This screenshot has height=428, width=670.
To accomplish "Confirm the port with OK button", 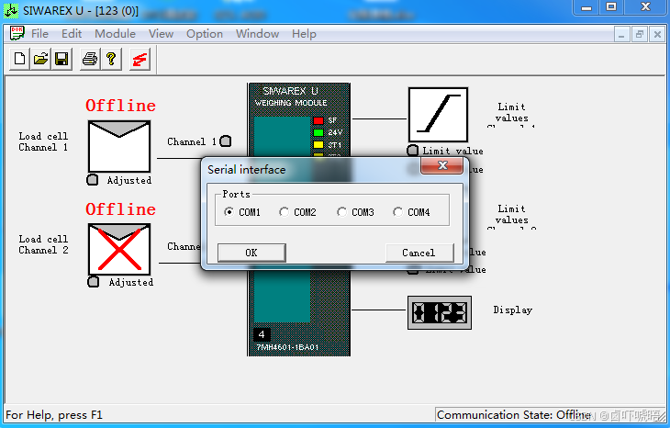I will (251, 253).
